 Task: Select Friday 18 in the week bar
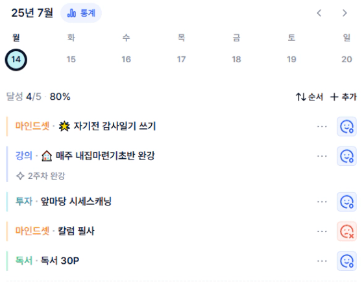(236, 60)
